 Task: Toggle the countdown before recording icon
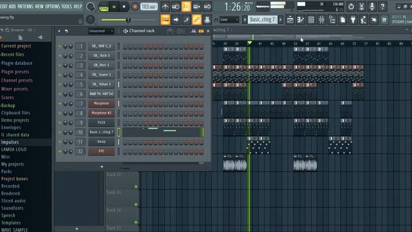(x=186, y=6)
